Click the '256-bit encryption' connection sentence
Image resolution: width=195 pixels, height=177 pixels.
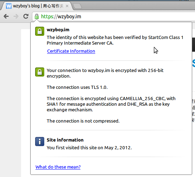(x=105, y=73)
